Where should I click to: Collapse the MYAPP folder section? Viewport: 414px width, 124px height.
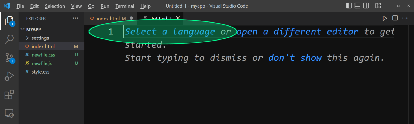pyautogui.click(x=51, y=30)
